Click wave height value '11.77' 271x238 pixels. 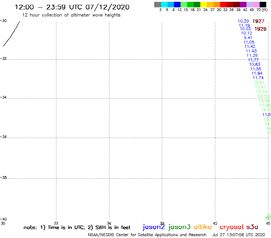(x=253, y=60)
